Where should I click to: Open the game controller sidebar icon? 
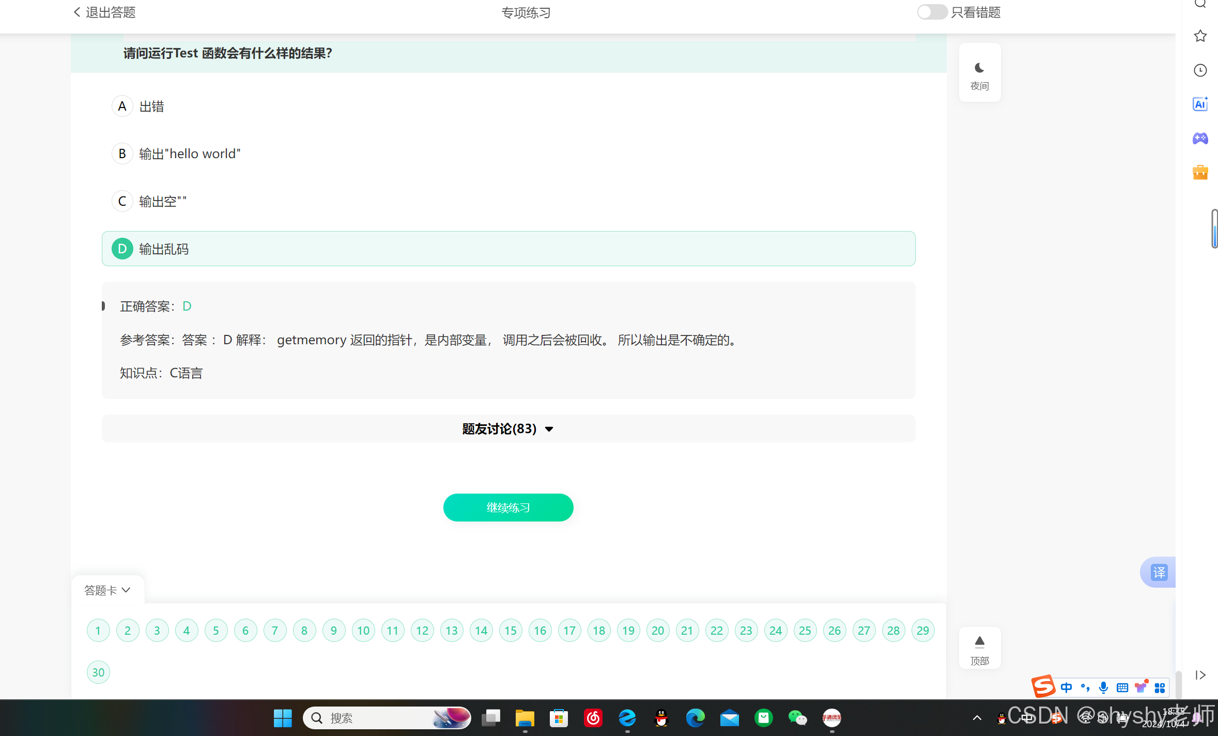tap(1200, 139)
